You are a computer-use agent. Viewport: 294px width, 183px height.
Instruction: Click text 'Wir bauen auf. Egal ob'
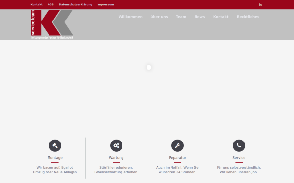click(55, 167)
